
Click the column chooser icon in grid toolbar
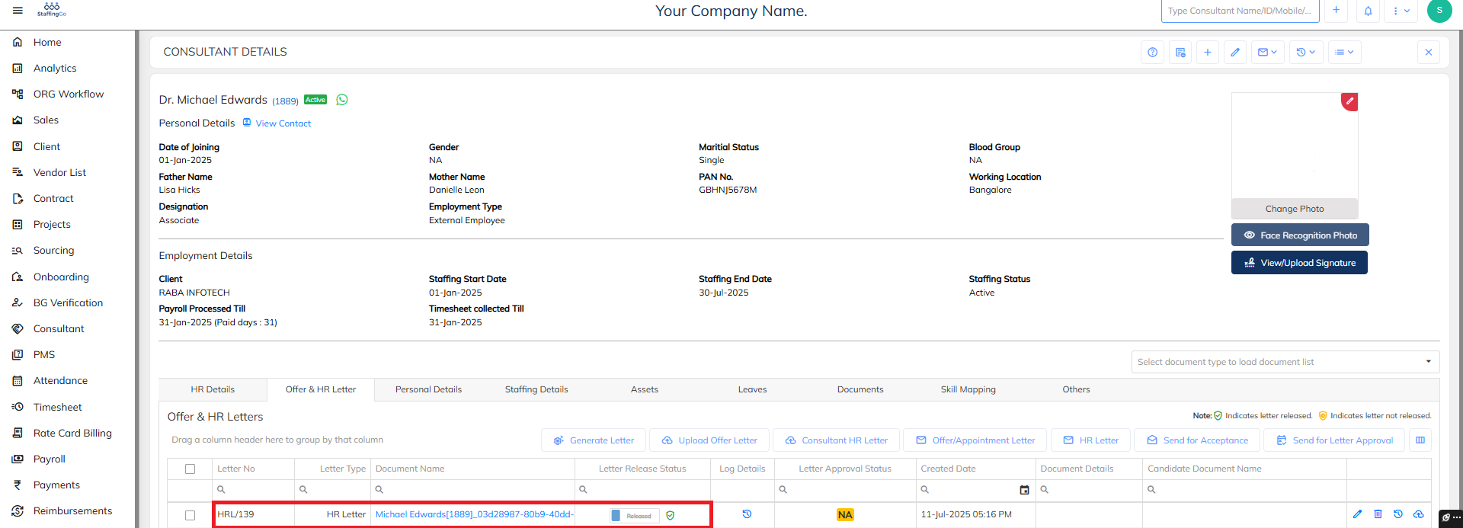pos(1420,440)
